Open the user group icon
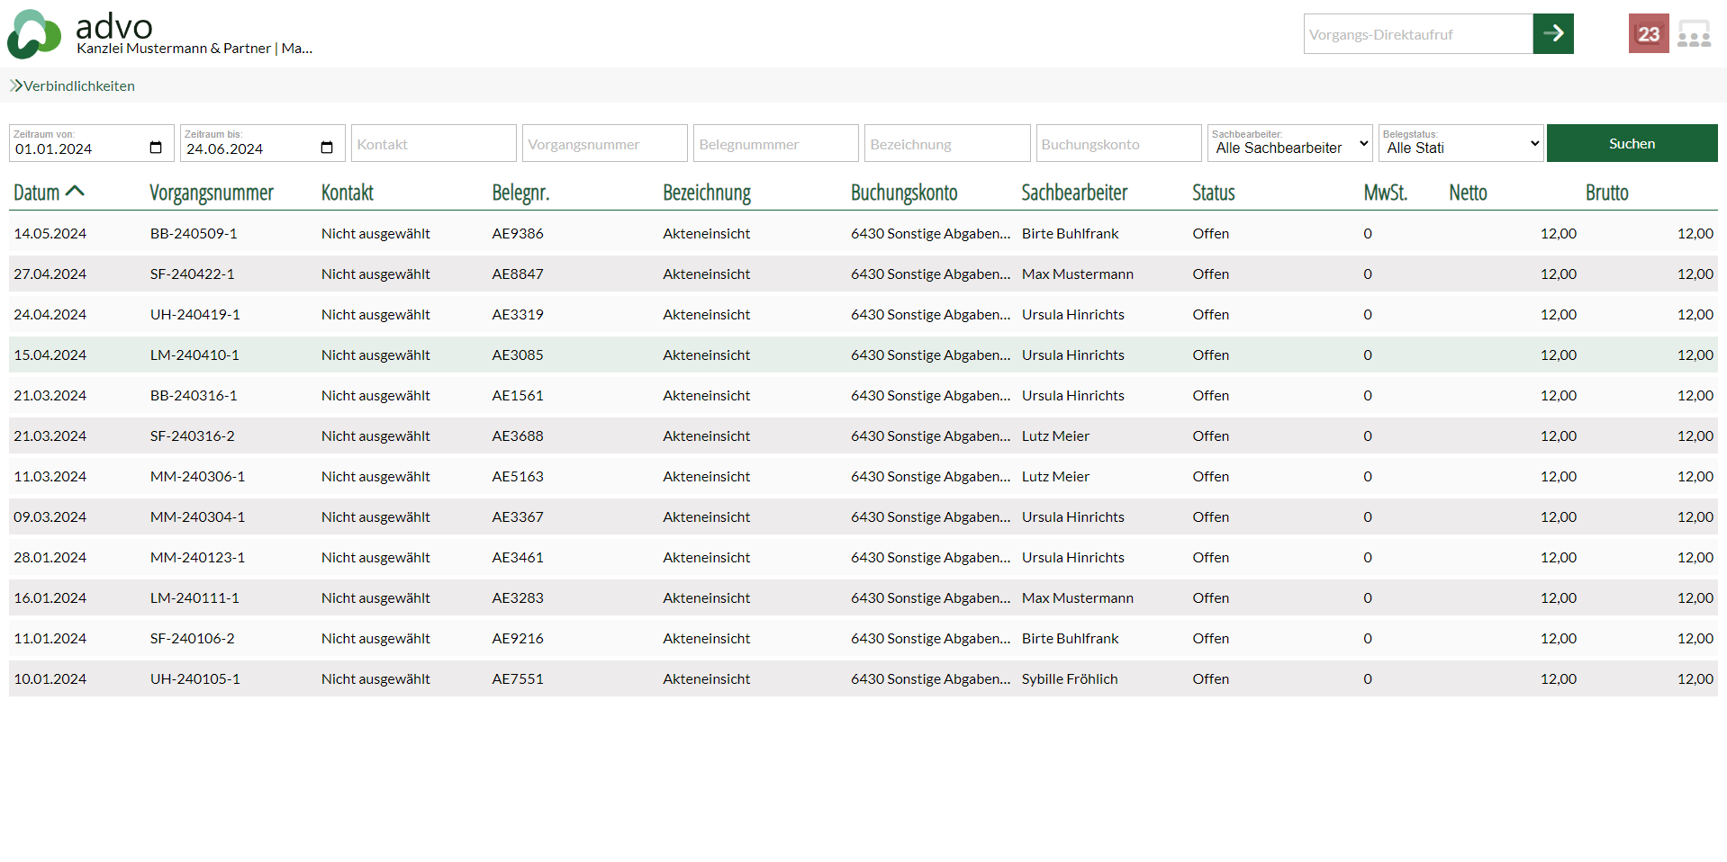This screenshot has height=862, width=1727. pyautogui.click(x=1693, y=34)
